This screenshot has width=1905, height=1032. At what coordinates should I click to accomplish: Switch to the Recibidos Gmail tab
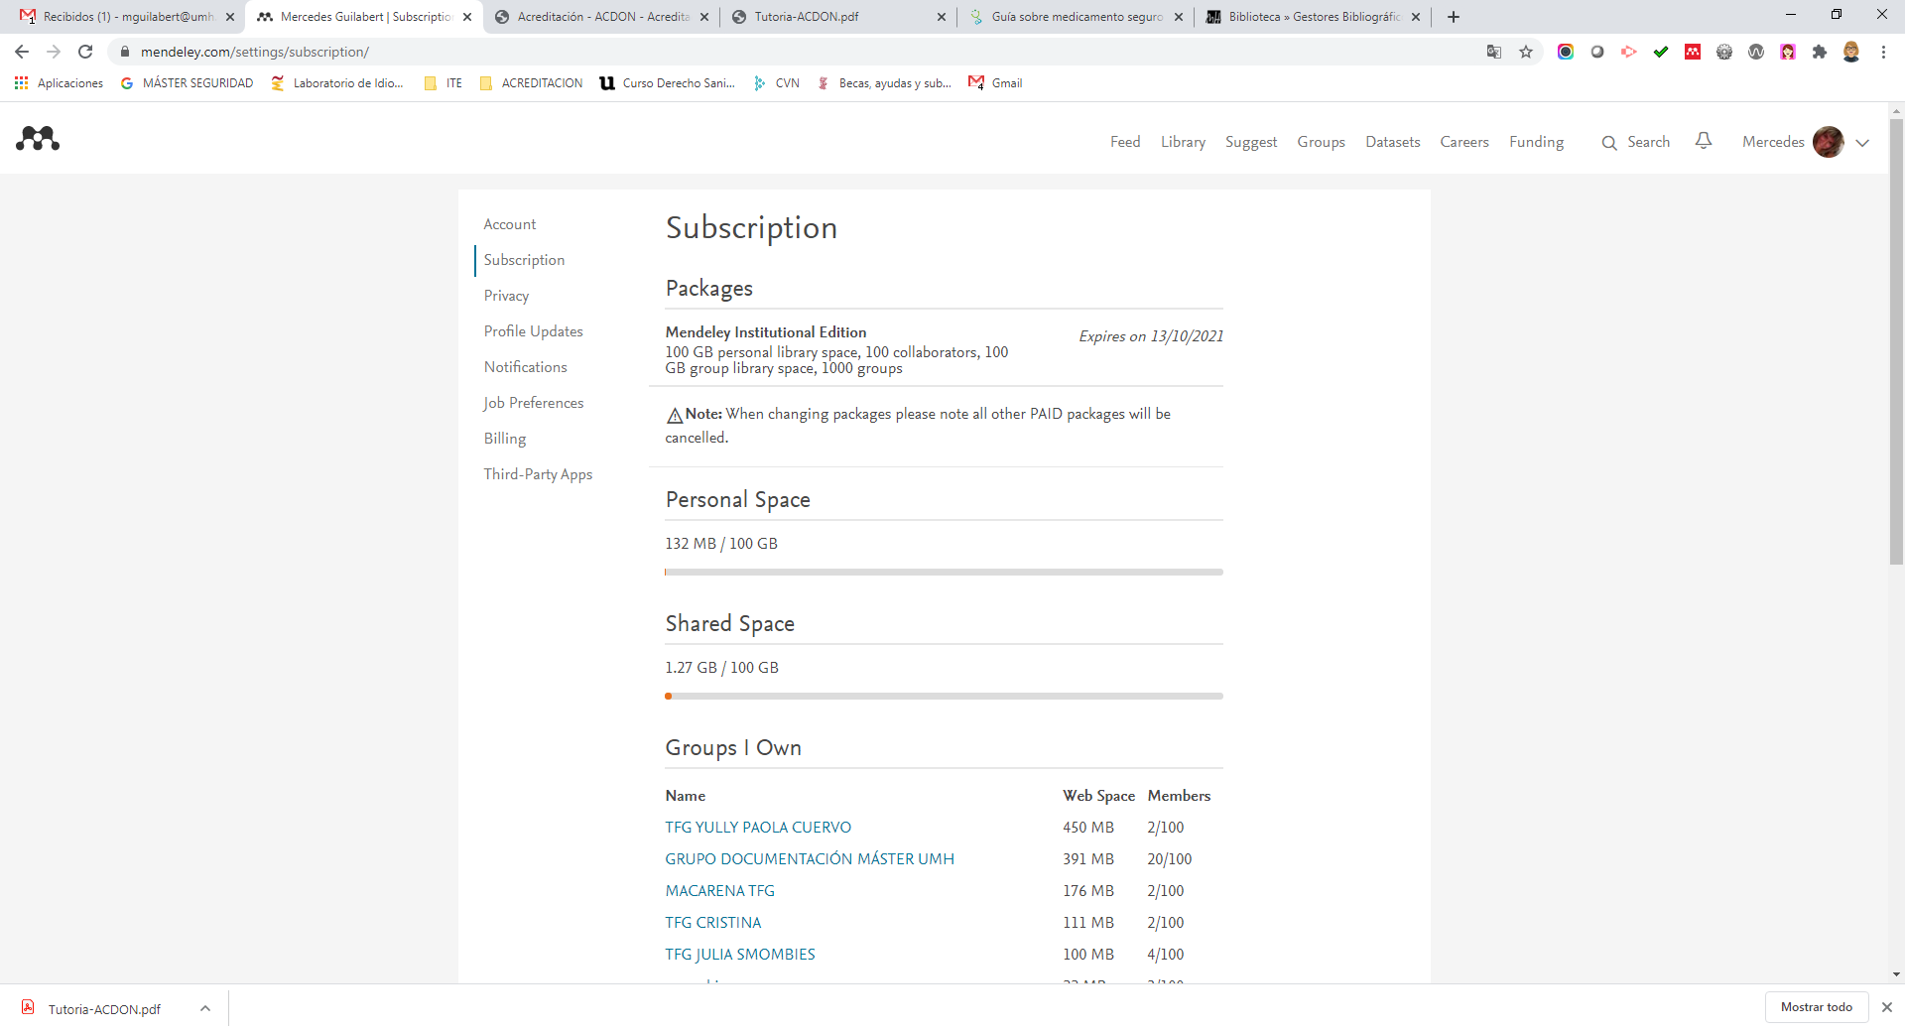coord(127,17)
